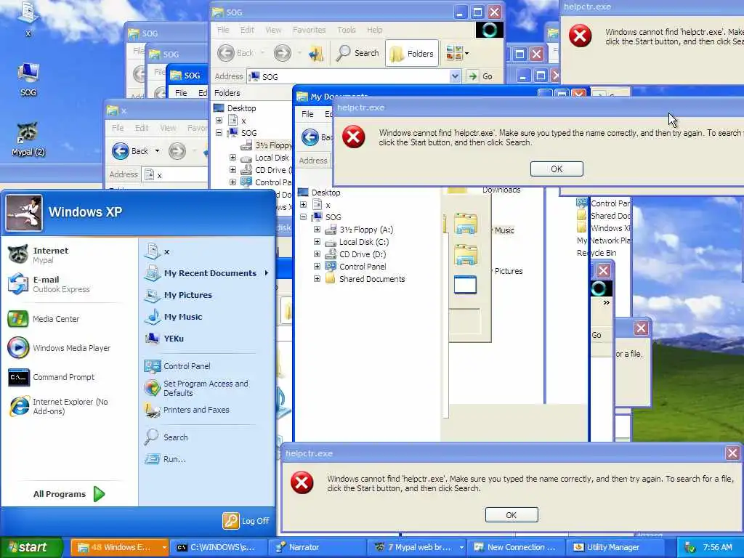This screenshot has height=558, width=744.
Task: Open the x file desktop icon
Action: coord(28,19)
